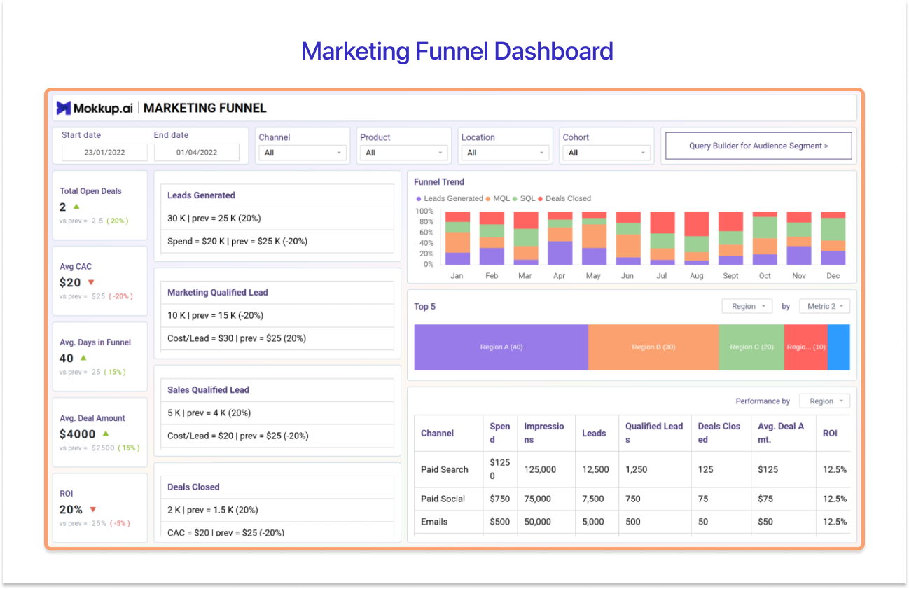The width and height of the screenshot is (909, 589).
Task: Click the red down arrow beside ROI 20%
Action: (93, 509)
